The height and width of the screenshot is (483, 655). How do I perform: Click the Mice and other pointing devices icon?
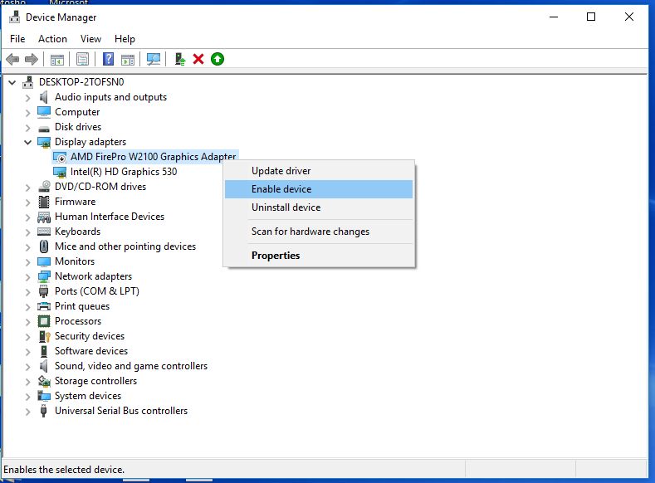coord(44,246)
